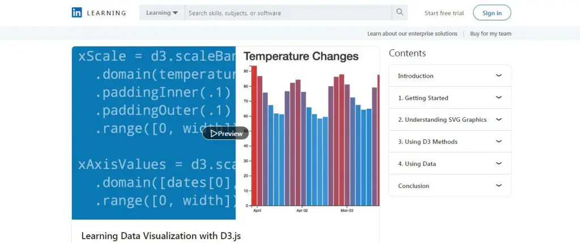Expand Understanding SVG Graphics chevron
This screenshot has width=580, height=243.
pos(498,120)
